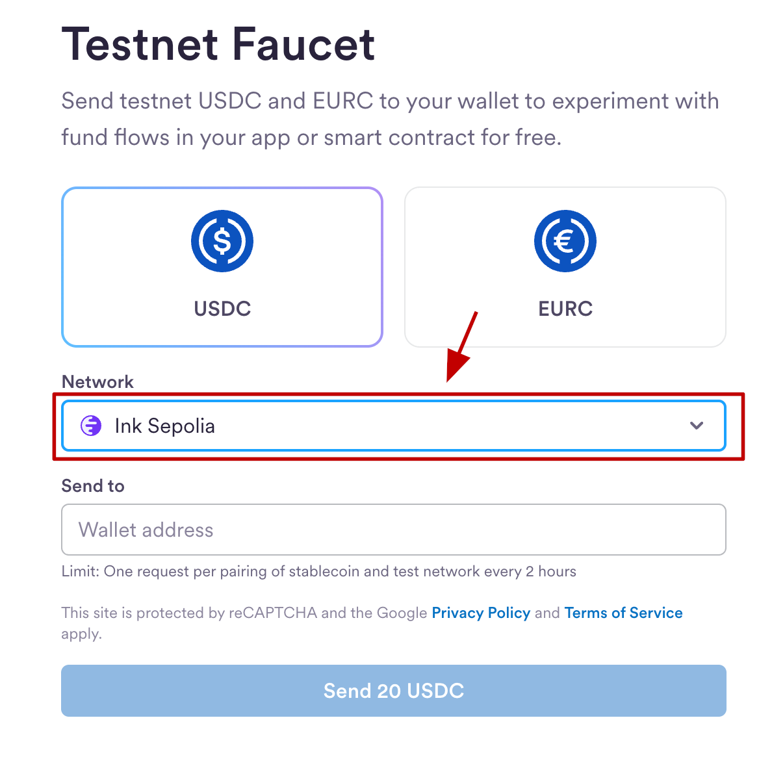Expand the network list via chevron arrow

pos(697,426)
